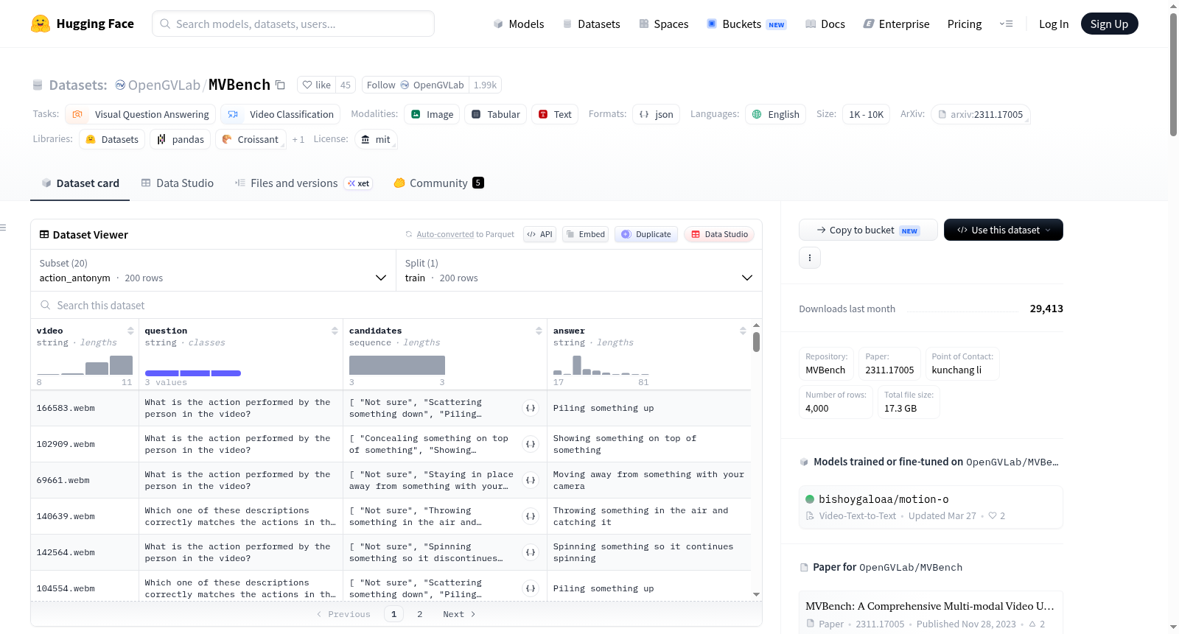Click the Sign Up button

1109,24
